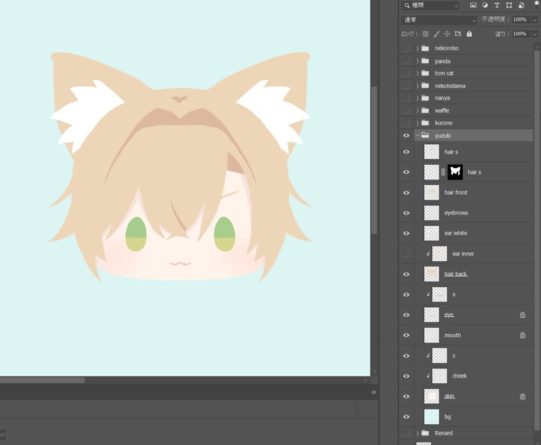
Task: Filter layers by pixel layers icon
Action: (x=473, y=5)
